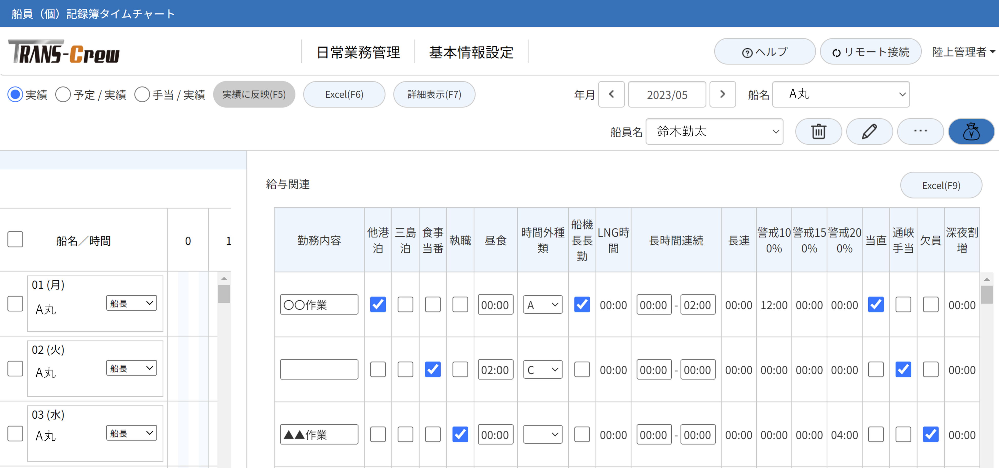Check the 01 (月) row checkbox
The height and width of the screenshot is (468, 999).
click(16, 304)
